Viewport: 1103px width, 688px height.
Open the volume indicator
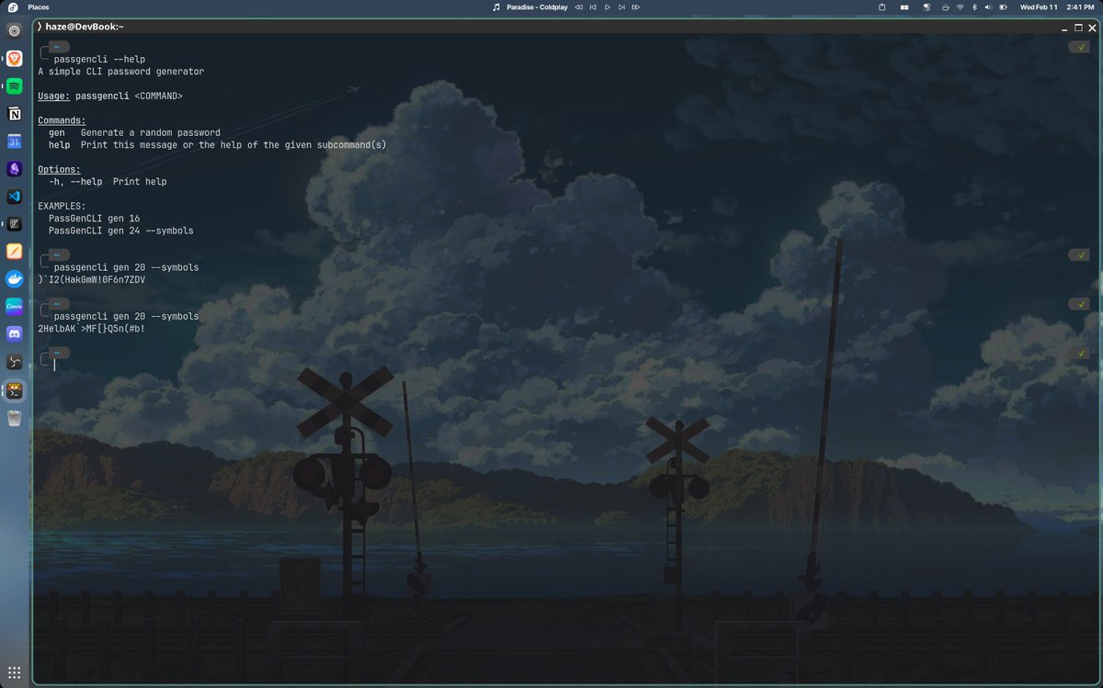(x=989, y=6)
